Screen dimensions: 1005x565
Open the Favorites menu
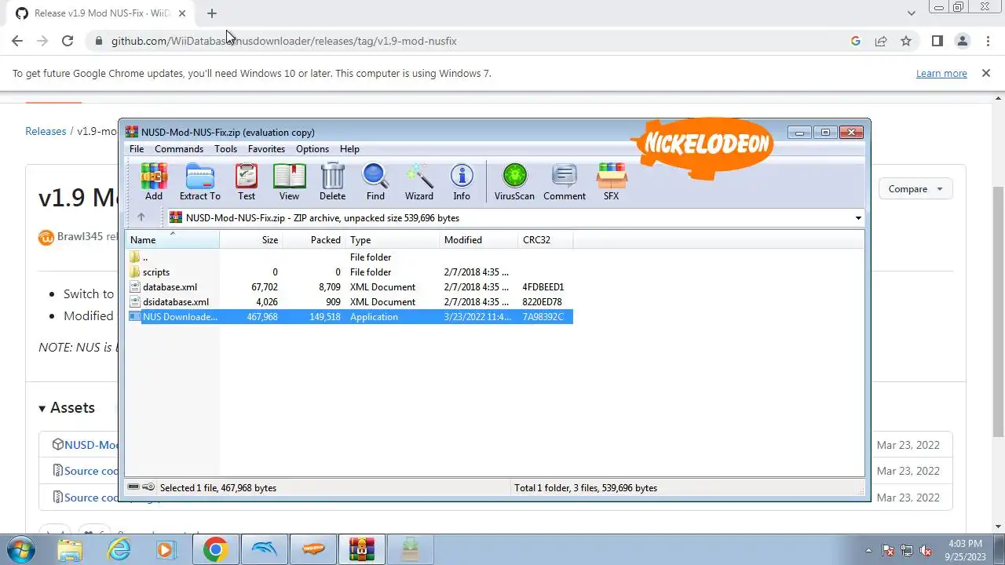(266, 149)
